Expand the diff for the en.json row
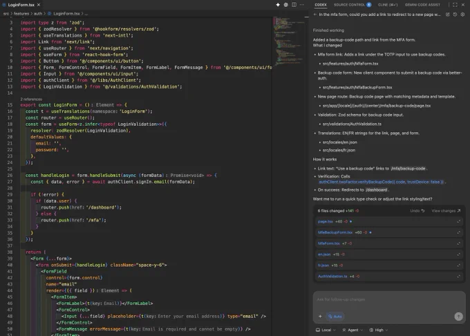 coord(458,254)
